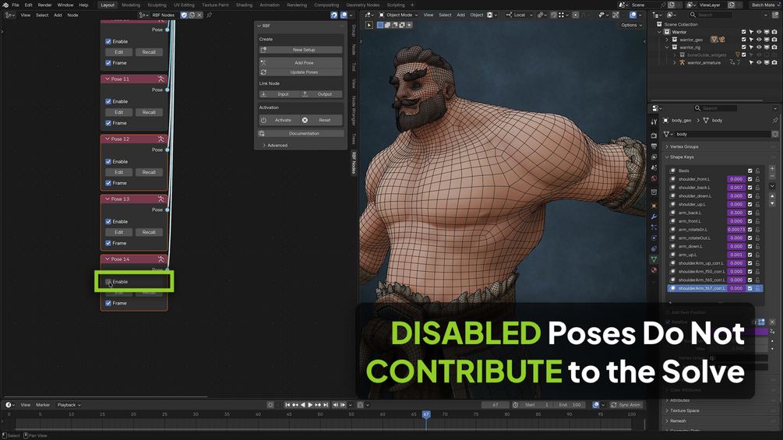Click the Add Pose button
This screenshot has height=440, width=783.
(x=301, y=63)
